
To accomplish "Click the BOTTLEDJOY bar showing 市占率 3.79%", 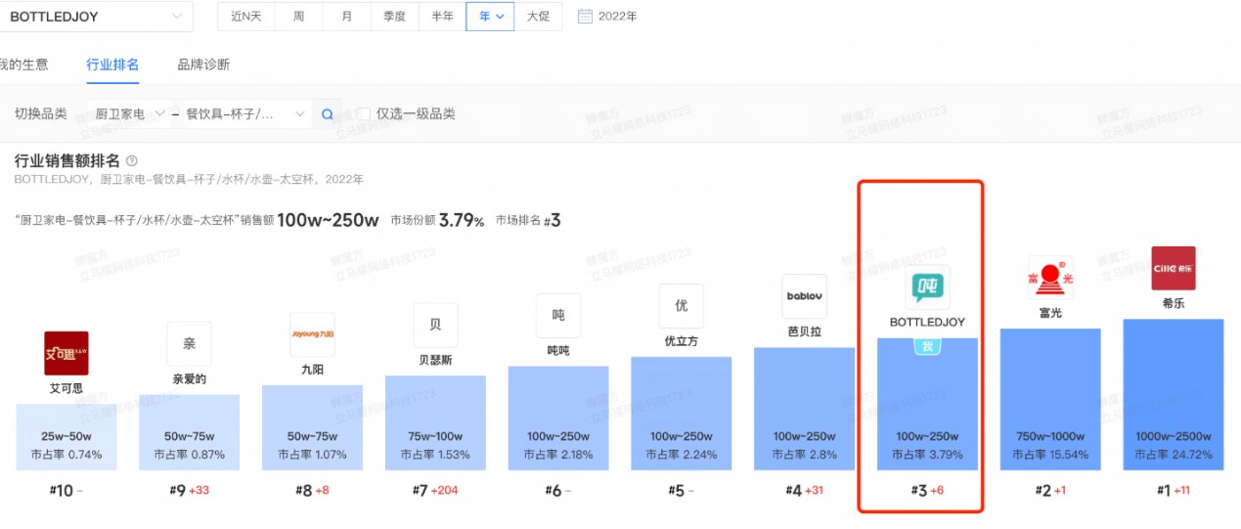I will (927, 404).
